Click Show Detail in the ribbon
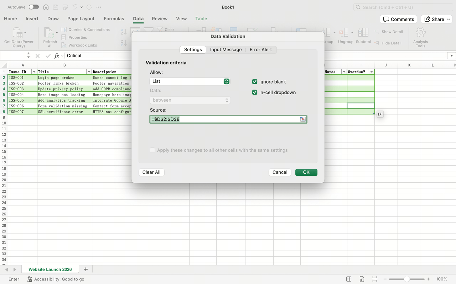 (389, 32)
